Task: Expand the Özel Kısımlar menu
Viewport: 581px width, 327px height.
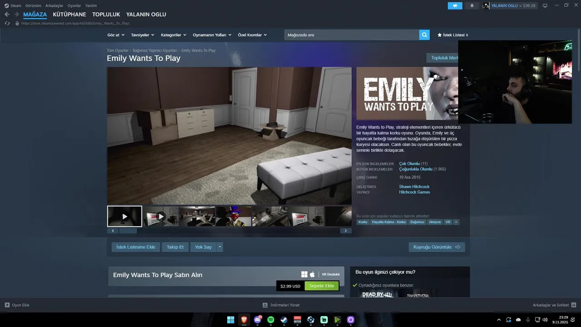Action: point(252,35)
